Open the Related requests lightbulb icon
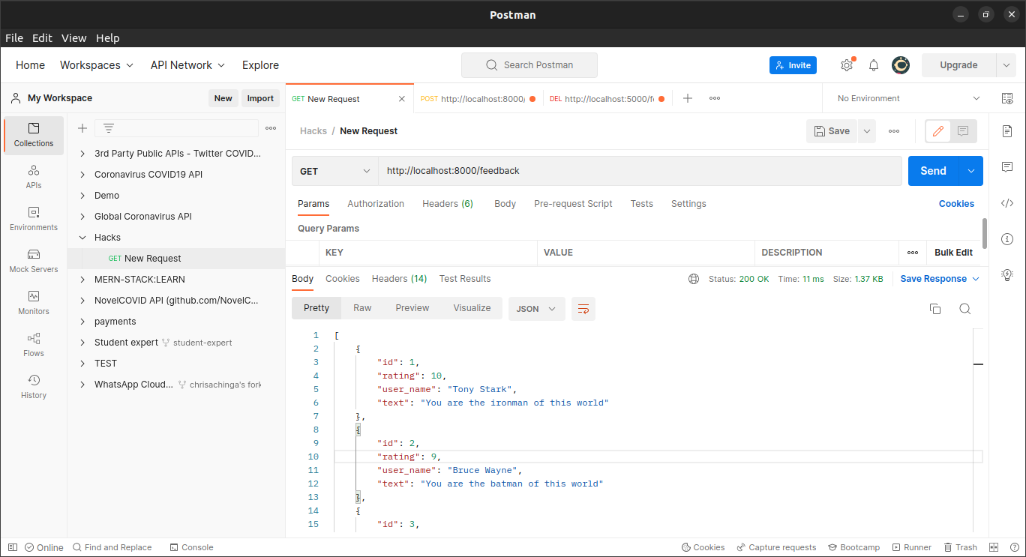 point(1007,274)
